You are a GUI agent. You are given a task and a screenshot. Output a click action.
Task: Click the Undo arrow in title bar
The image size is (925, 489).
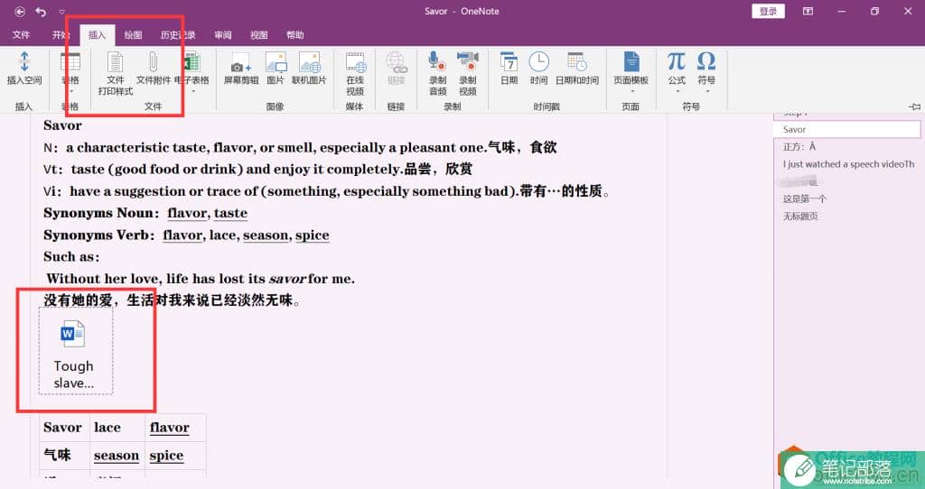(41, 11)
